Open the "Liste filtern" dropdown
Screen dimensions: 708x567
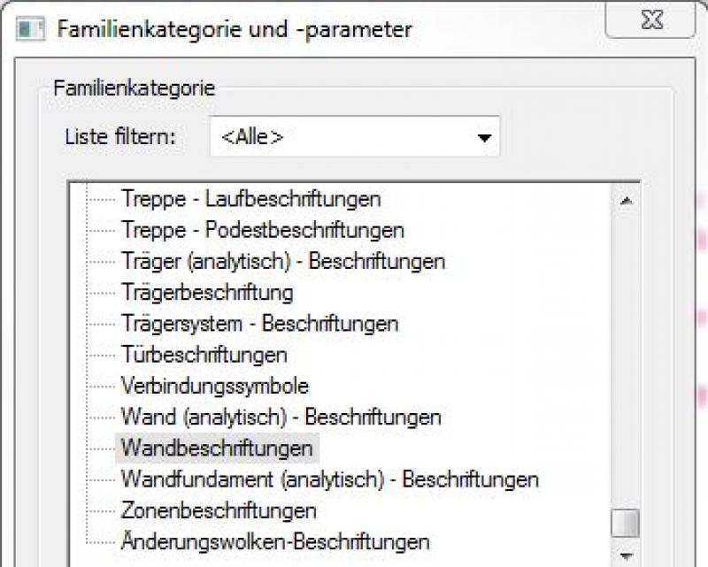354,136
